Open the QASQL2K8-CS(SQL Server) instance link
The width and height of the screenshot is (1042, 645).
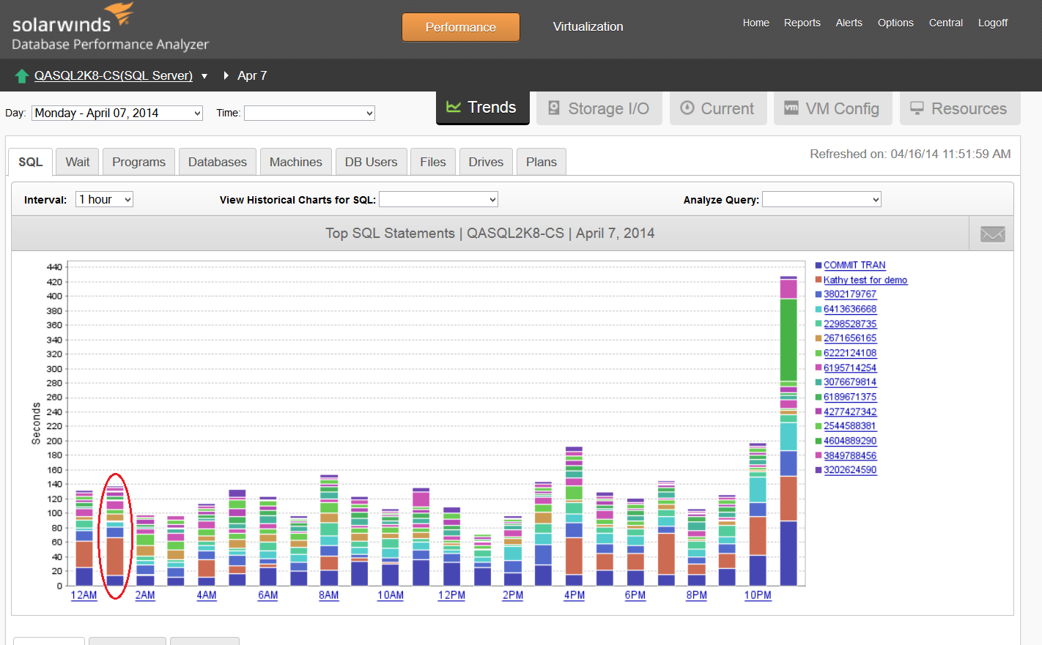tap(114, 75)
